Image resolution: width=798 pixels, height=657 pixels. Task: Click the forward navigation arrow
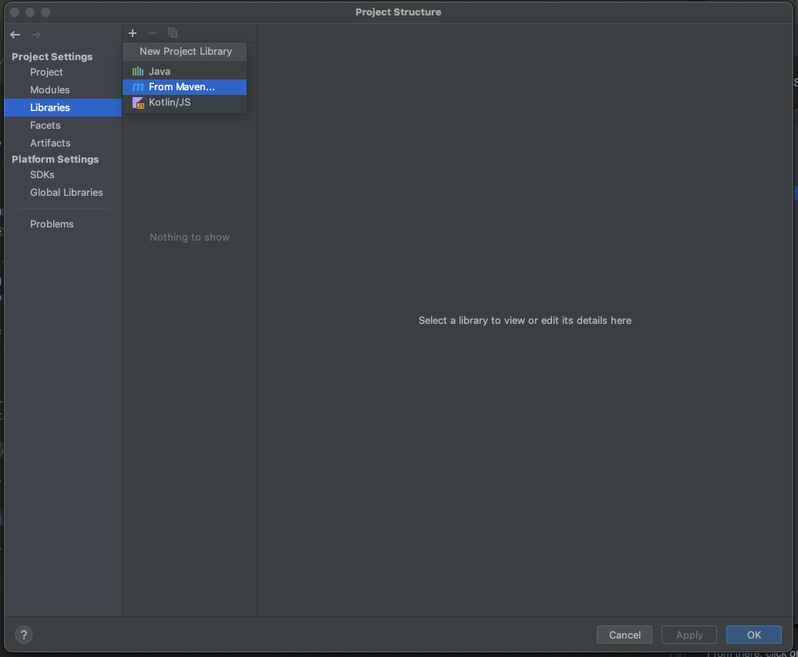[x=35, y=35]
